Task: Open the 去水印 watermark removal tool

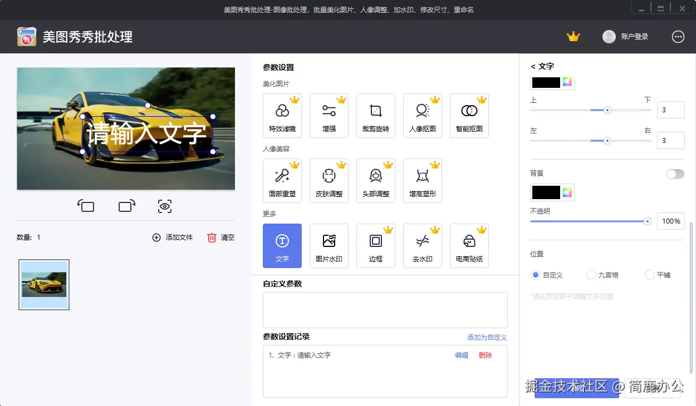Action: [x=422, y=245]
